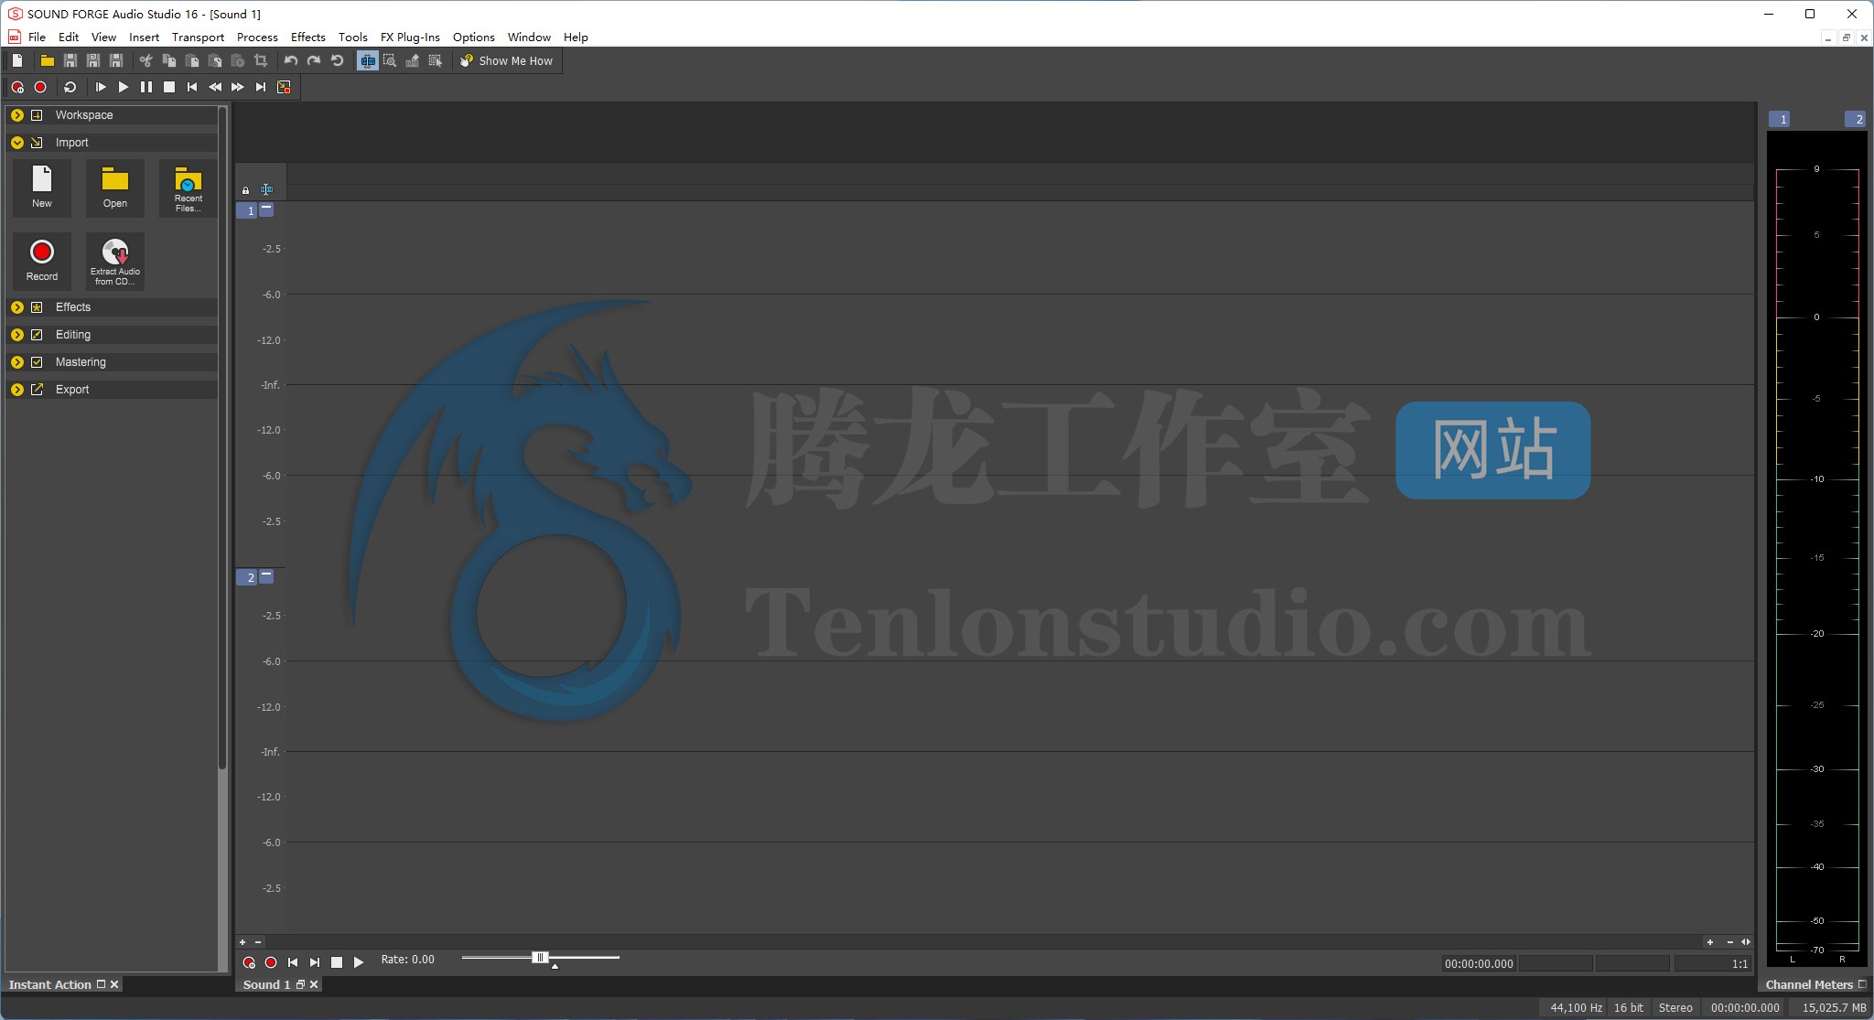Click the time zoom in plus beside the 1:1 ratio
This screenshot has height=1020, width=1874.
1709,941
